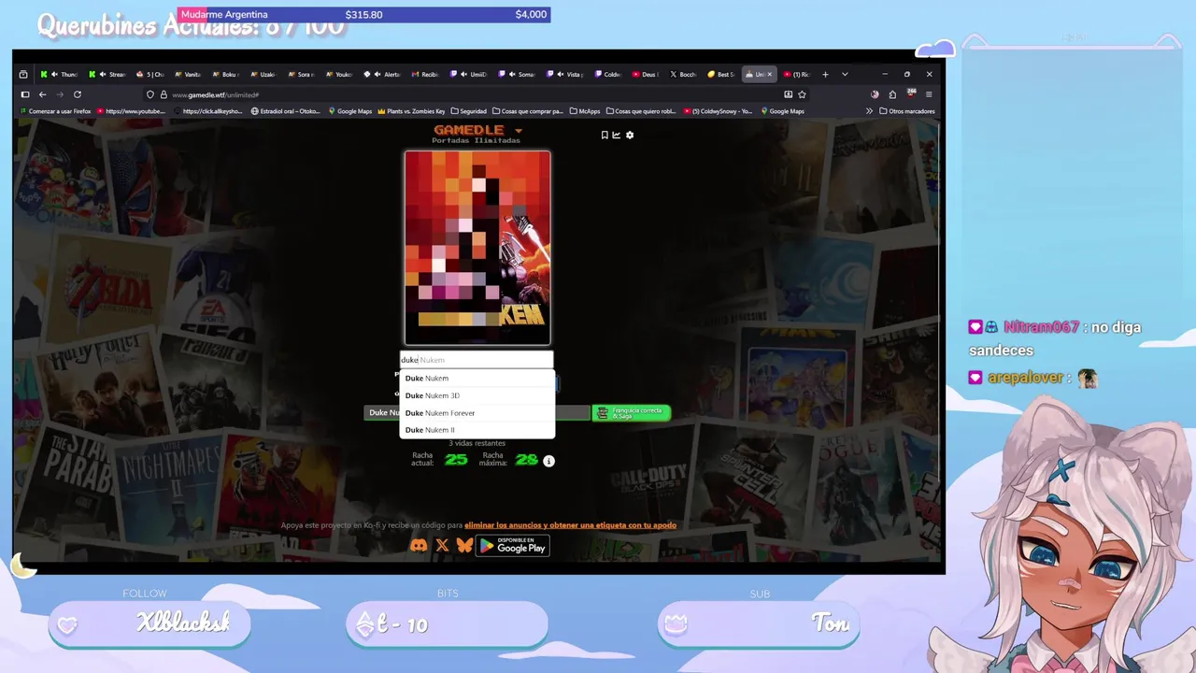Image resolution: width=1196 pixels, height=673 pixels.
Task: Click the "3 vidas restantes" text
Action: pos(477,443)
